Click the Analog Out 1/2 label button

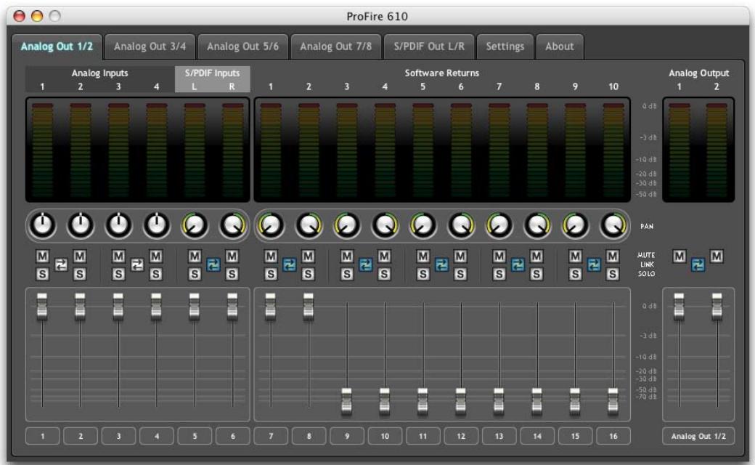698,436
